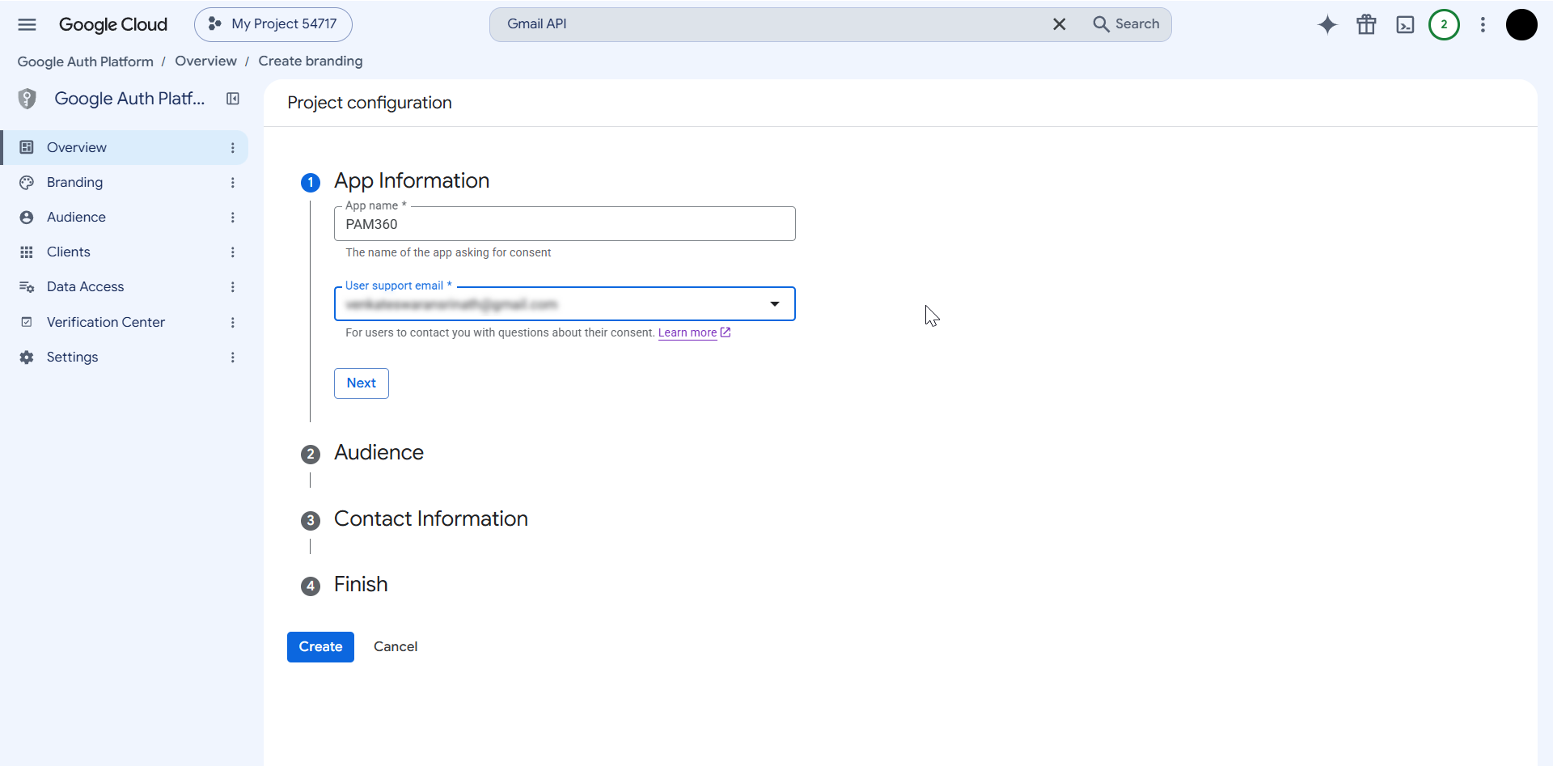Click the App name field containing PAM360
The height and width of the screenshot is (766, 1553).
[x=565, y=224]
